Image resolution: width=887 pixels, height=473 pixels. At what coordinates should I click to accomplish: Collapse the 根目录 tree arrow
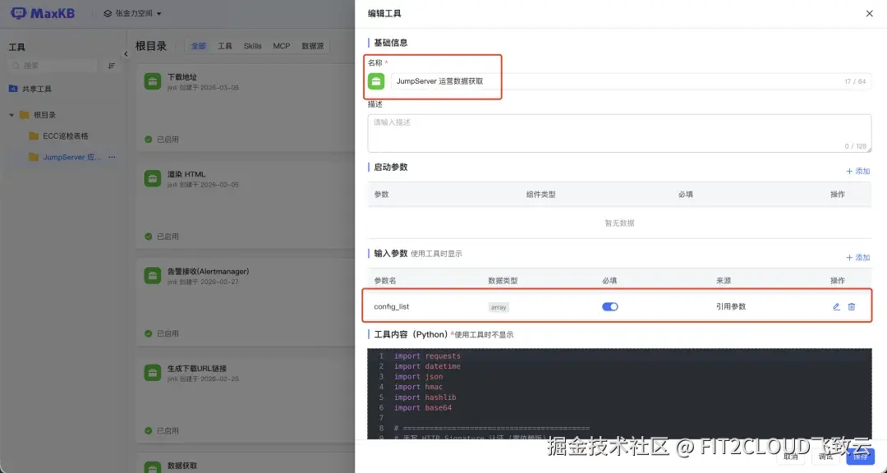(x=11, y=115)
